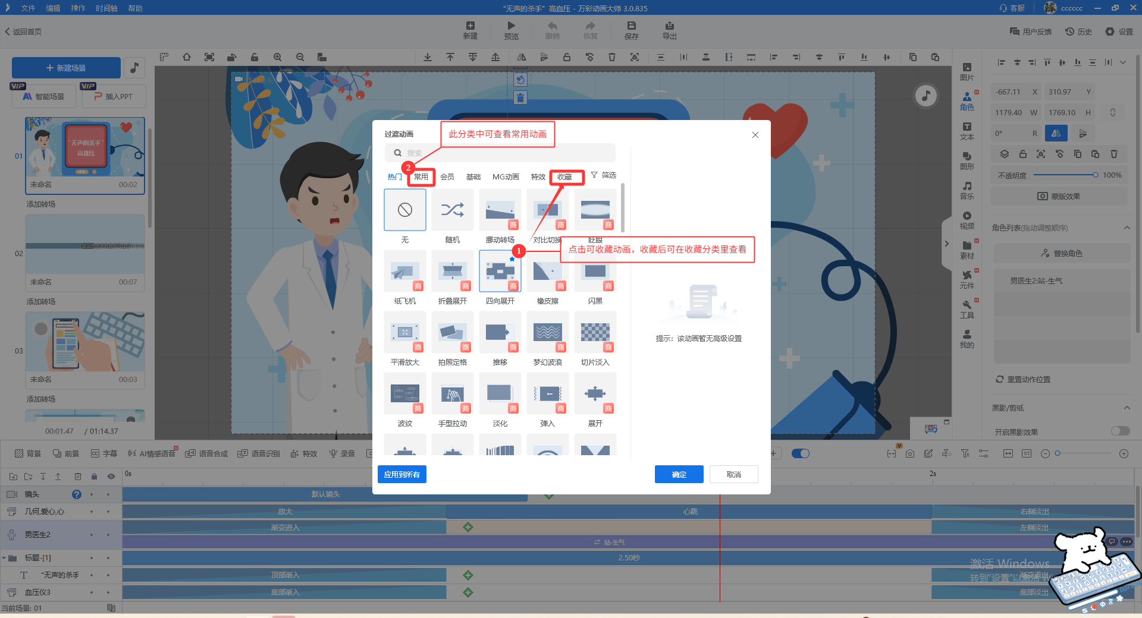Choose the 四向展开 transition thumbnail

tap(500, 272)
